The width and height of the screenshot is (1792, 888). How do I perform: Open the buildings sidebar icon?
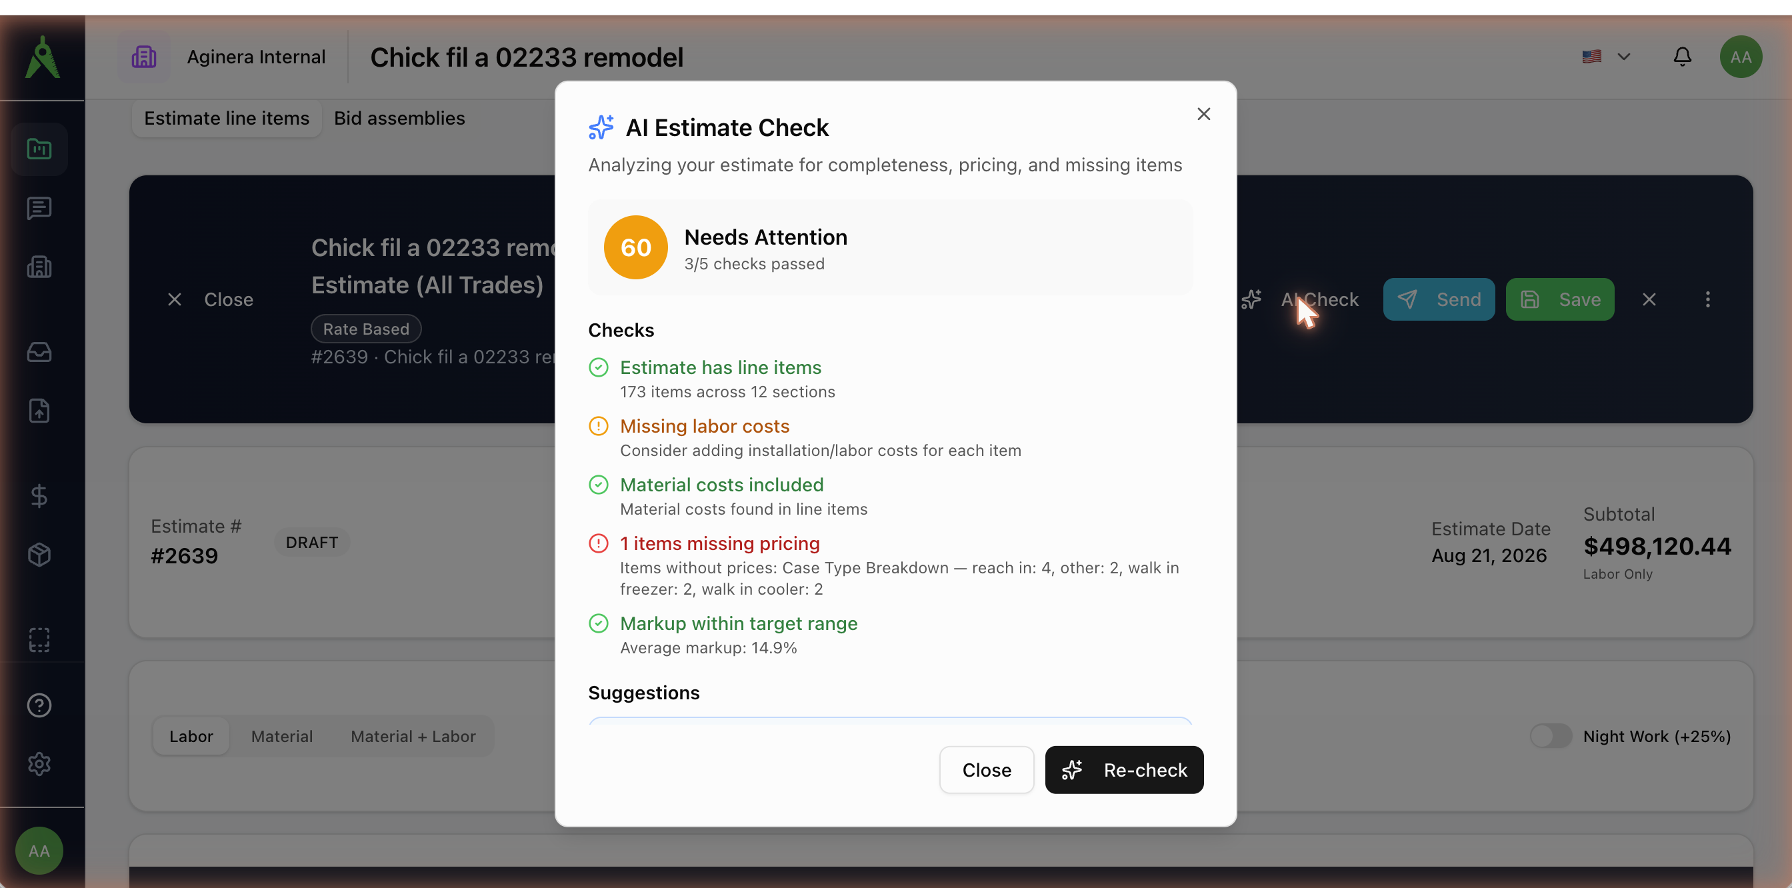pyautogui.click(x=39, y=267)
